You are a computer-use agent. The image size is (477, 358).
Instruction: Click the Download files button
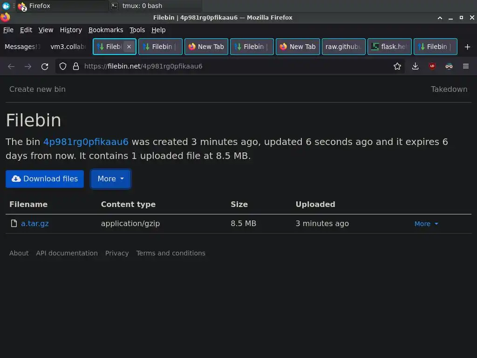pos(44,179)
